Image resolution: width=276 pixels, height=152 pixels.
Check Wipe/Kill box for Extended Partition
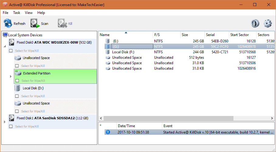tap(17, 81)
